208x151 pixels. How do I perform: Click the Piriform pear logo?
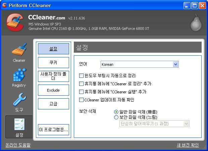196,22
